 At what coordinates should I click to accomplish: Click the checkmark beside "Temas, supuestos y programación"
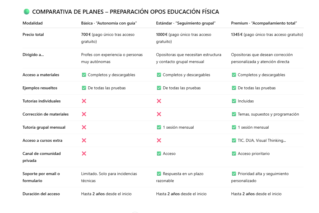pyautogui.click(x=234, y=114)
